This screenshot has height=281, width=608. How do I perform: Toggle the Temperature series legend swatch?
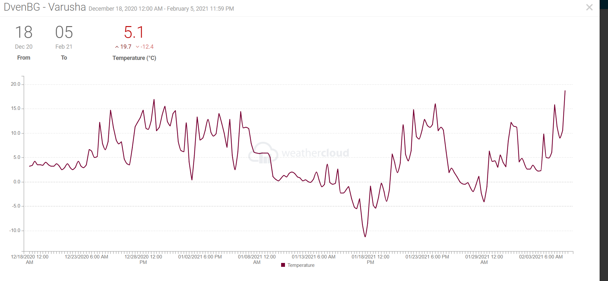[283, 265]
